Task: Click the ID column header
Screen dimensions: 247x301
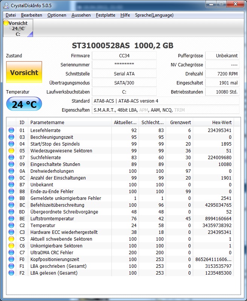Action: pyautogui.click(x=22, y=122)
